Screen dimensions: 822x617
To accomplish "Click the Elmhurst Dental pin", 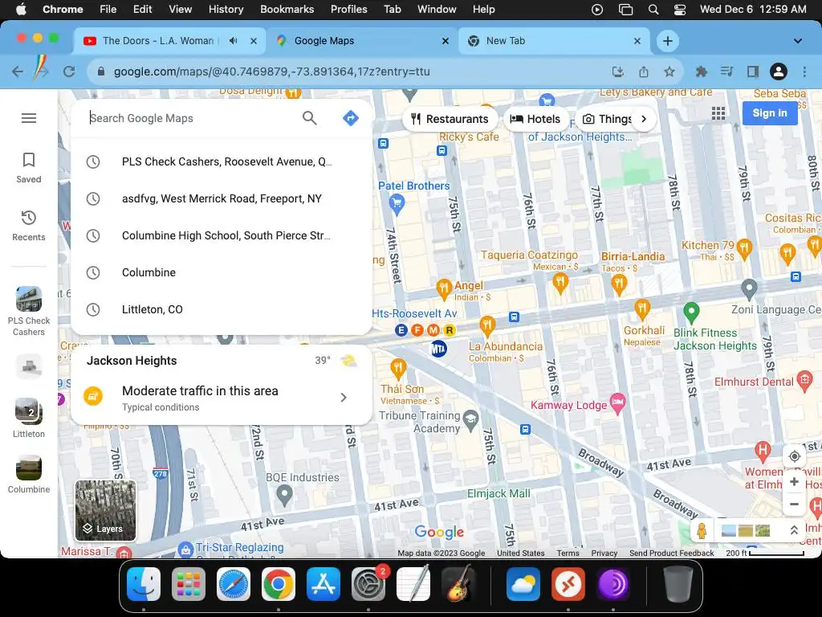I will coord(804,380).
